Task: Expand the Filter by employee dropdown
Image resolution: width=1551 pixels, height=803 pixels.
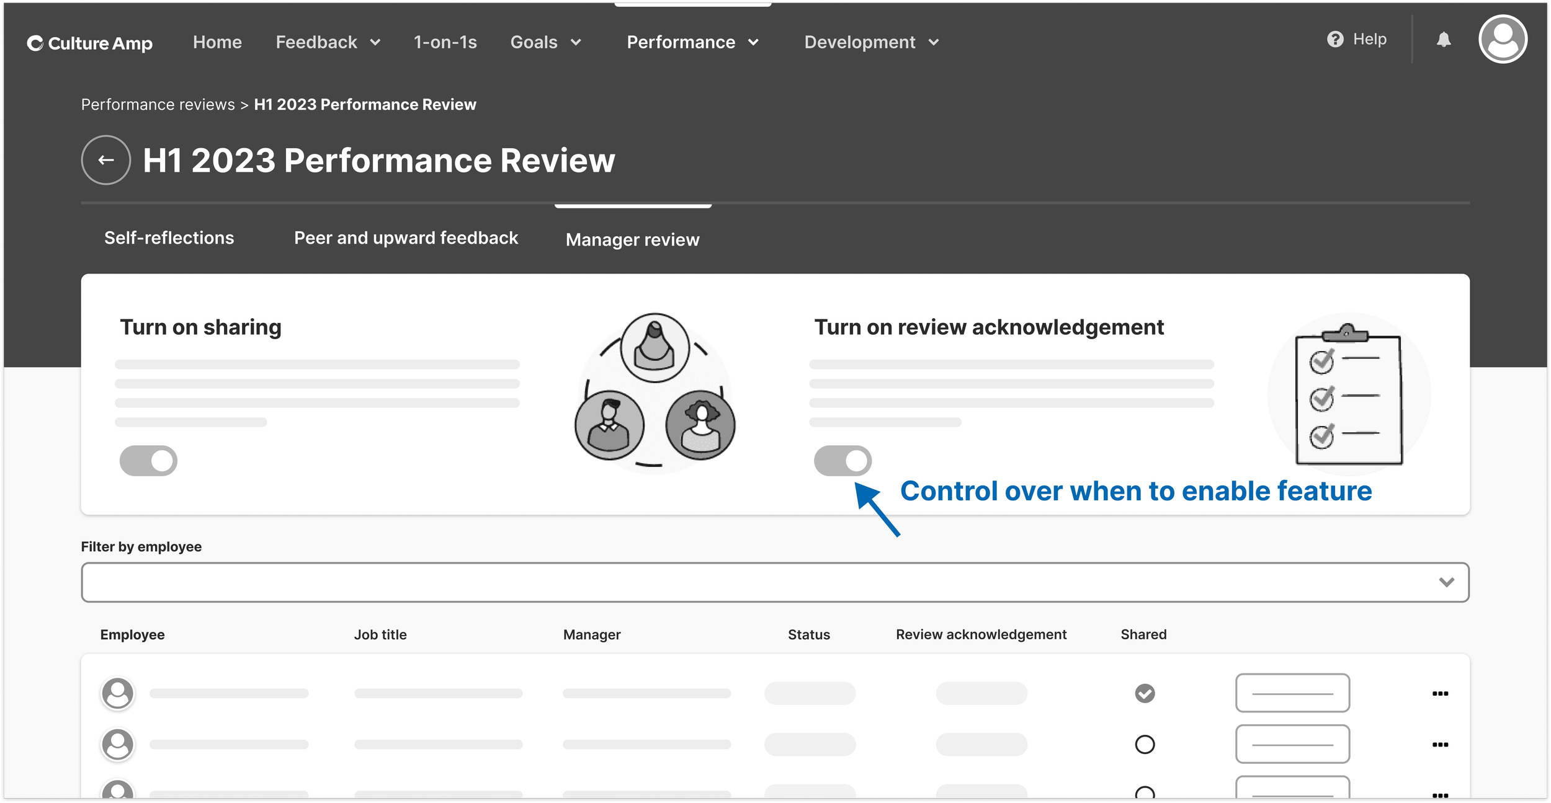Action: tap(775, 582)
